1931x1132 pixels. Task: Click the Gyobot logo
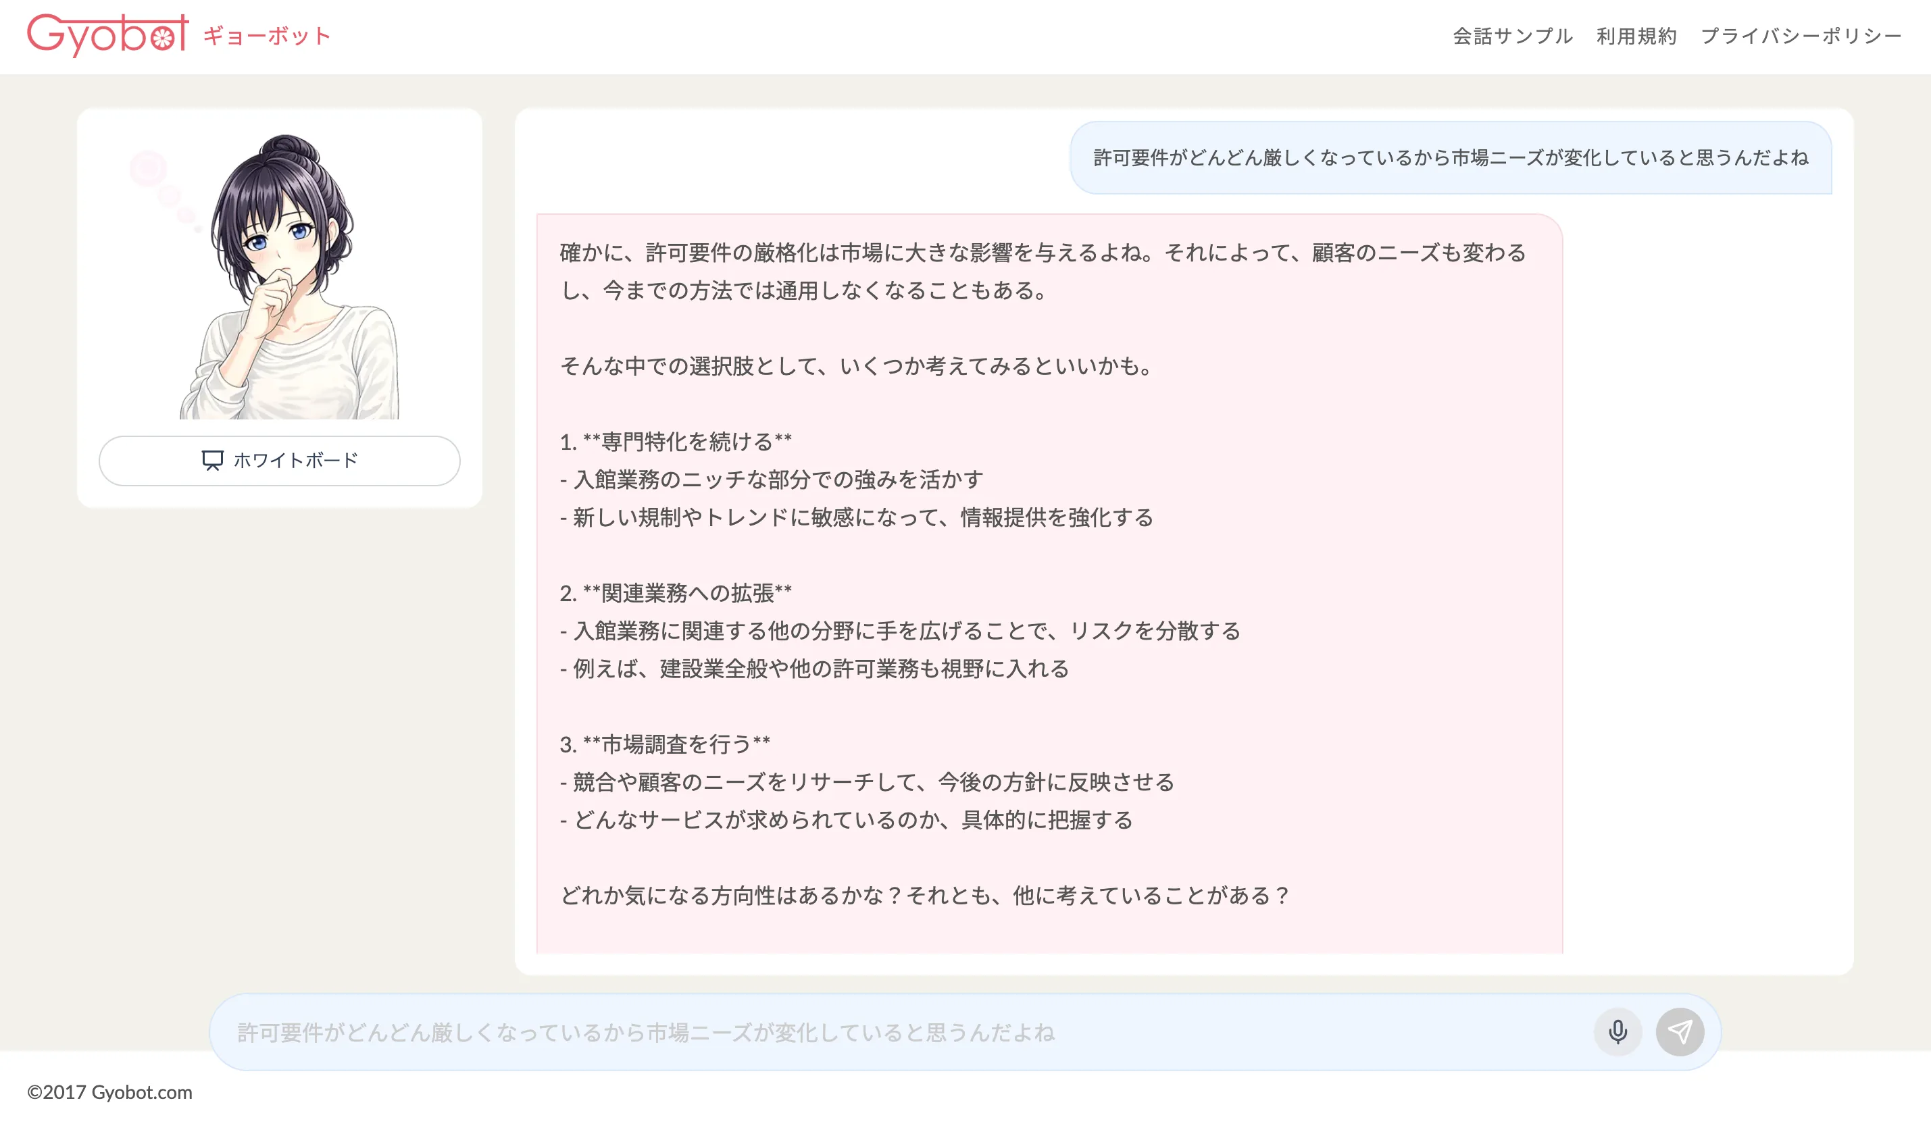(108, 35)
